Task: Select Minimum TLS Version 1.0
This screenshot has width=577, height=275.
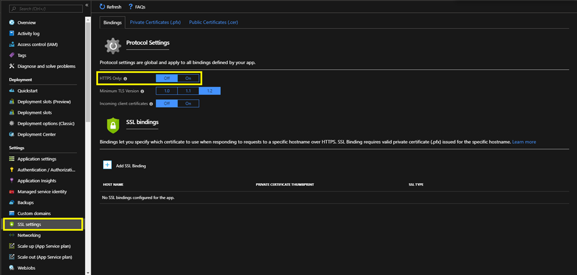Action: (167, 91)
